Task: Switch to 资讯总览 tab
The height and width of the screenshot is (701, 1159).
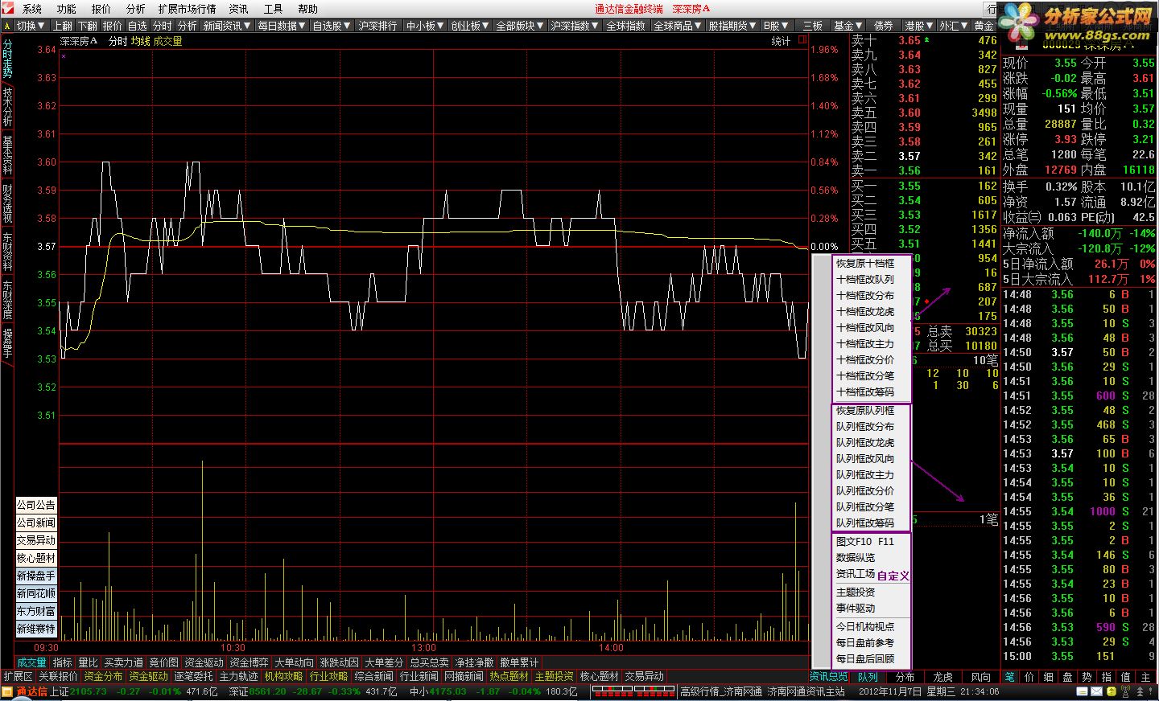Action: coord(829,677)
